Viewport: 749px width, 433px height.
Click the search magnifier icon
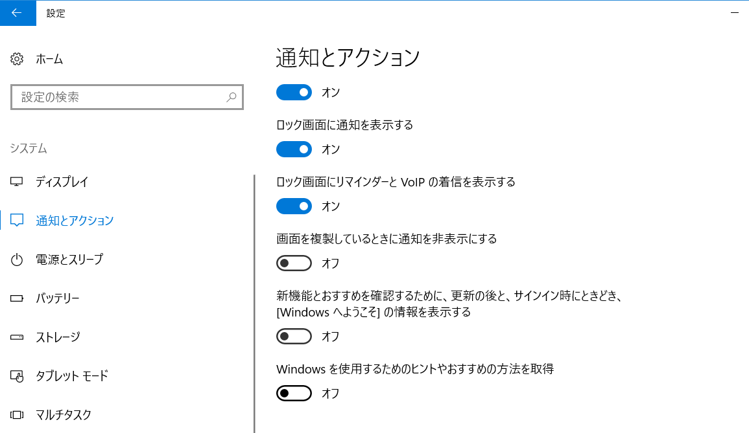click(x=232, y=97)
